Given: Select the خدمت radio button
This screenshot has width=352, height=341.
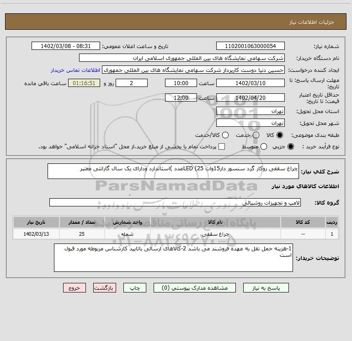Looking at the screenshot, I should tap(256, 135).
